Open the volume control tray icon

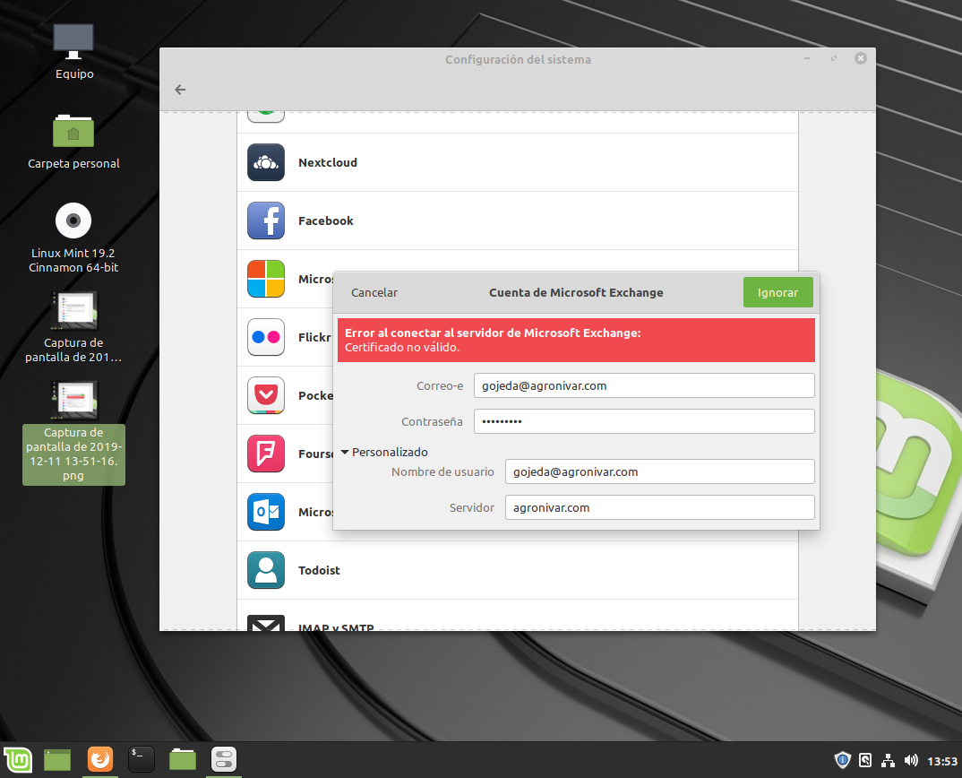911,761
